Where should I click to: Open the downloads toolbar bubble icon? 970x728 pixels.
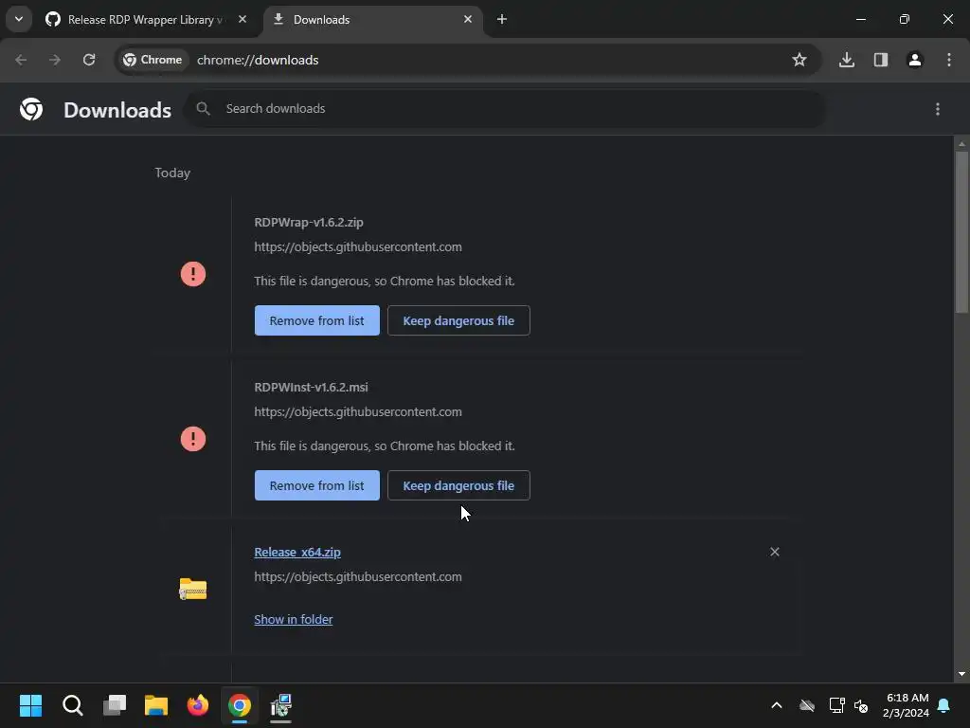tap(847, 60)
